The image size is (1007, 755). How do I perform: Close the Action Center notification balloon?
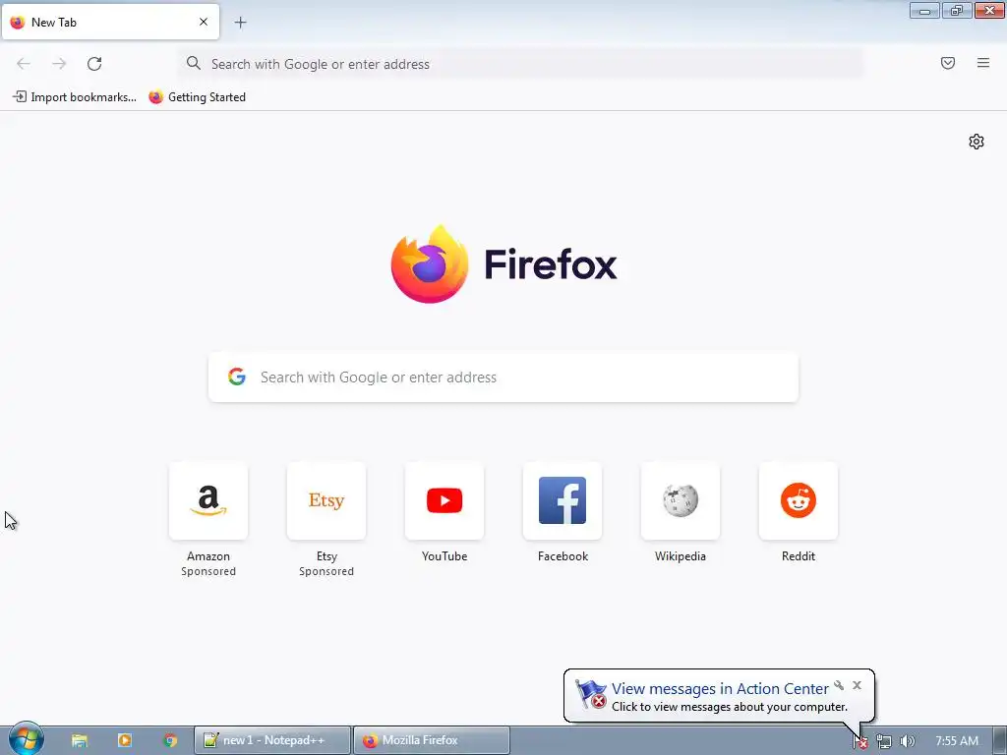857,685
